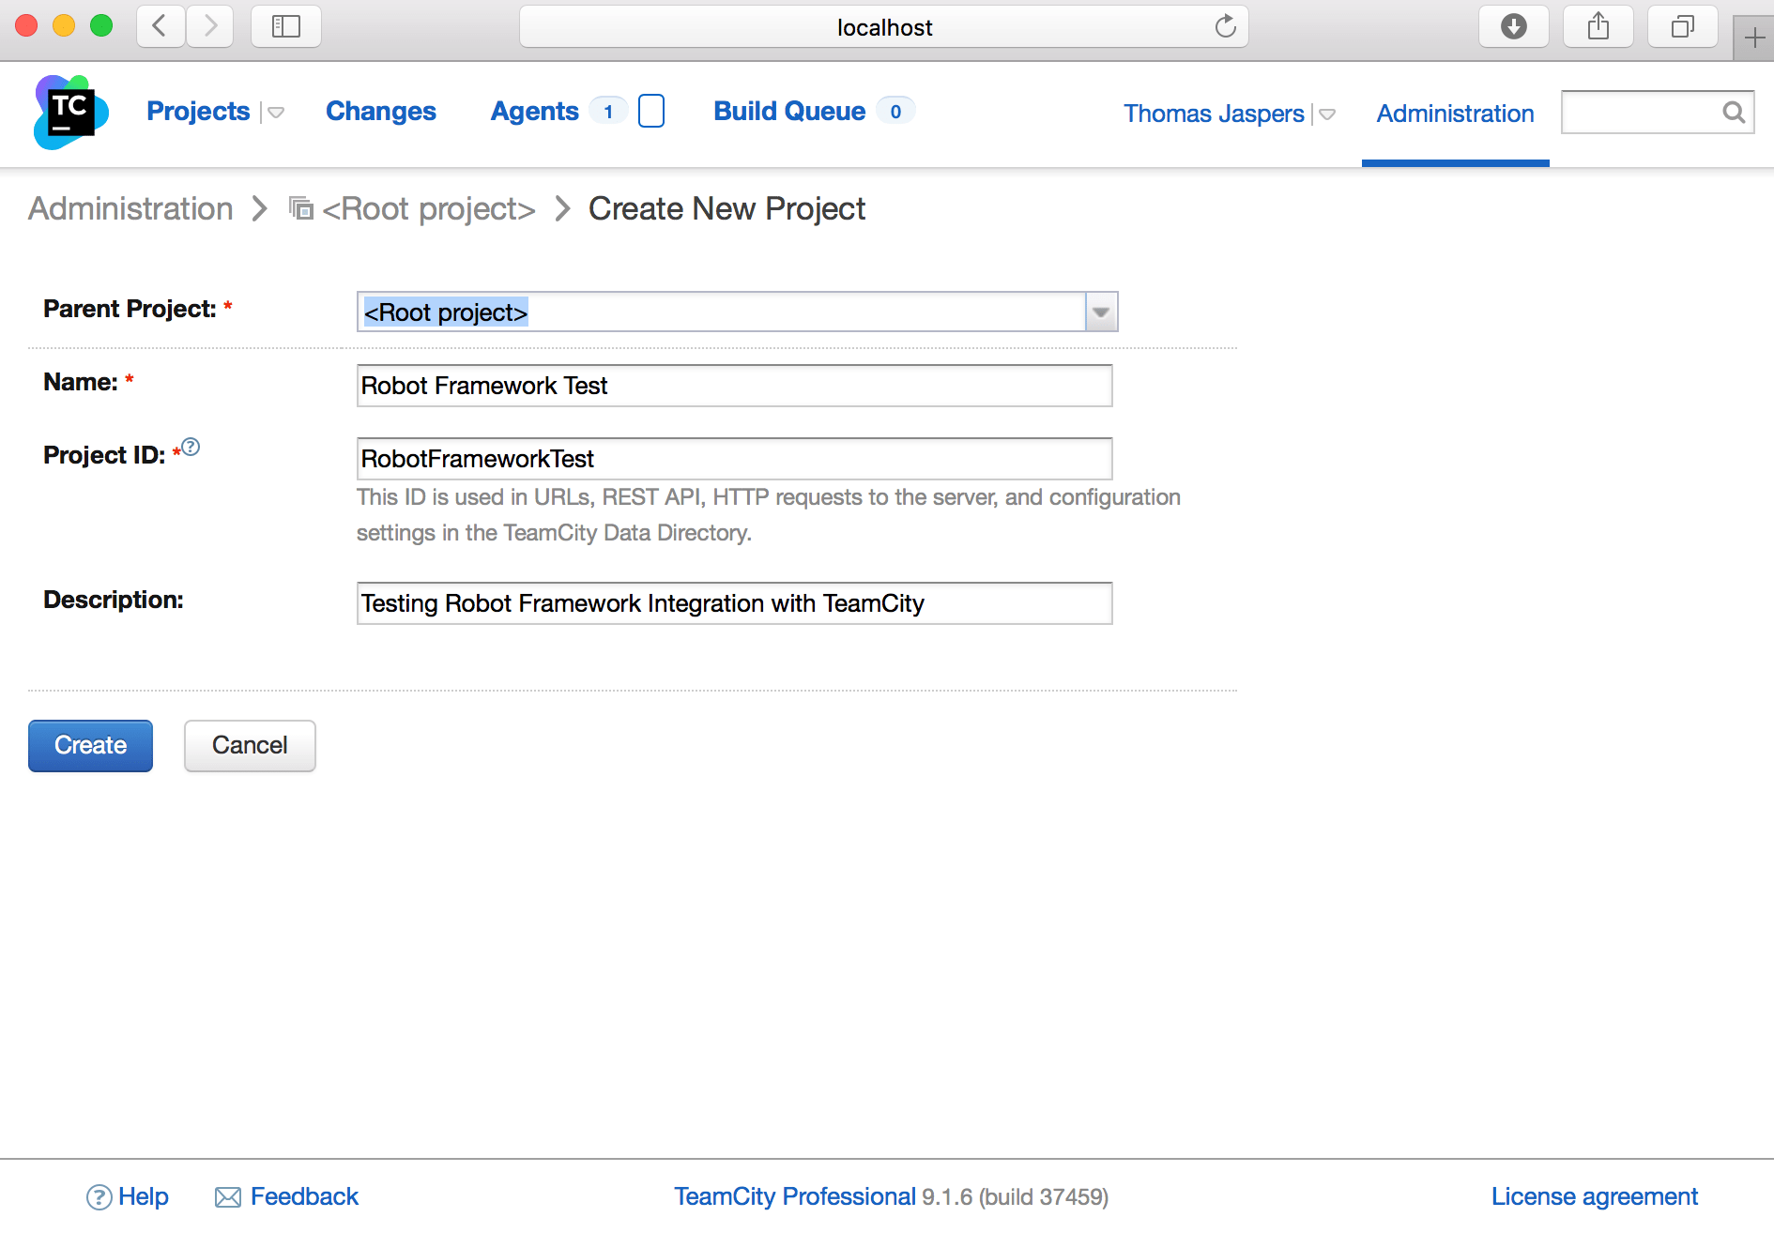Screen dimensions: 1774x1248
Task: Toggle the Safari sidebar button
Action: [285, 26]
